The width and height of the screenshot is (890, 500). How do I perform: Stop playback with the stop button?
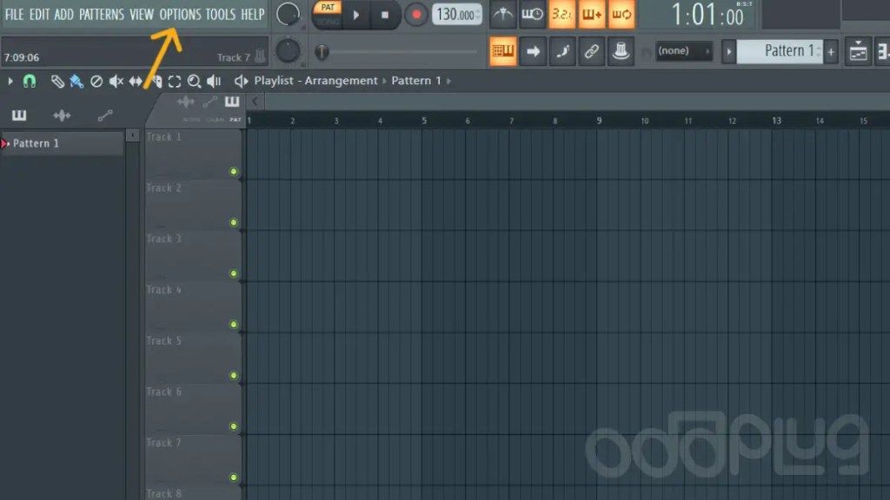click(385, 15)
